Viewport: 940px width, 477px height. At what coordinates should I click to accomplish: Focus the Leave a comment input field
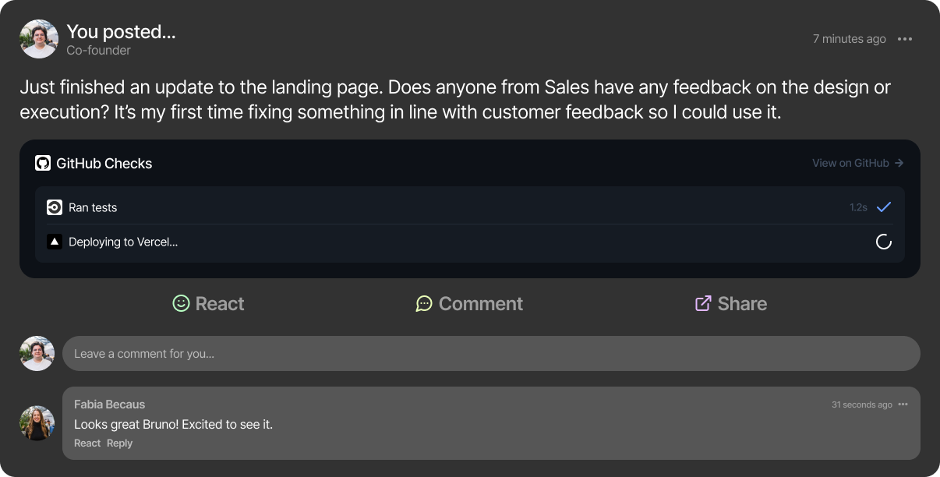(x=491, y=353)
